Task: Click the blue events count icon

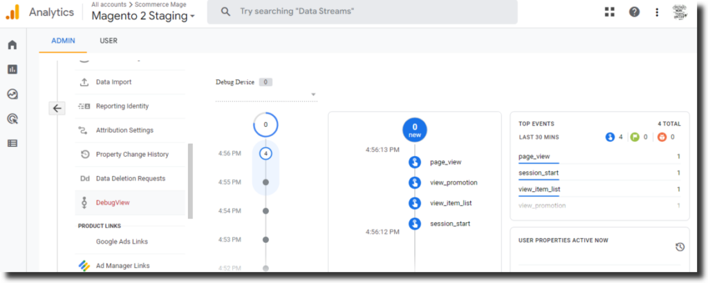Action: pyautogui.click(x=610, y=137)
